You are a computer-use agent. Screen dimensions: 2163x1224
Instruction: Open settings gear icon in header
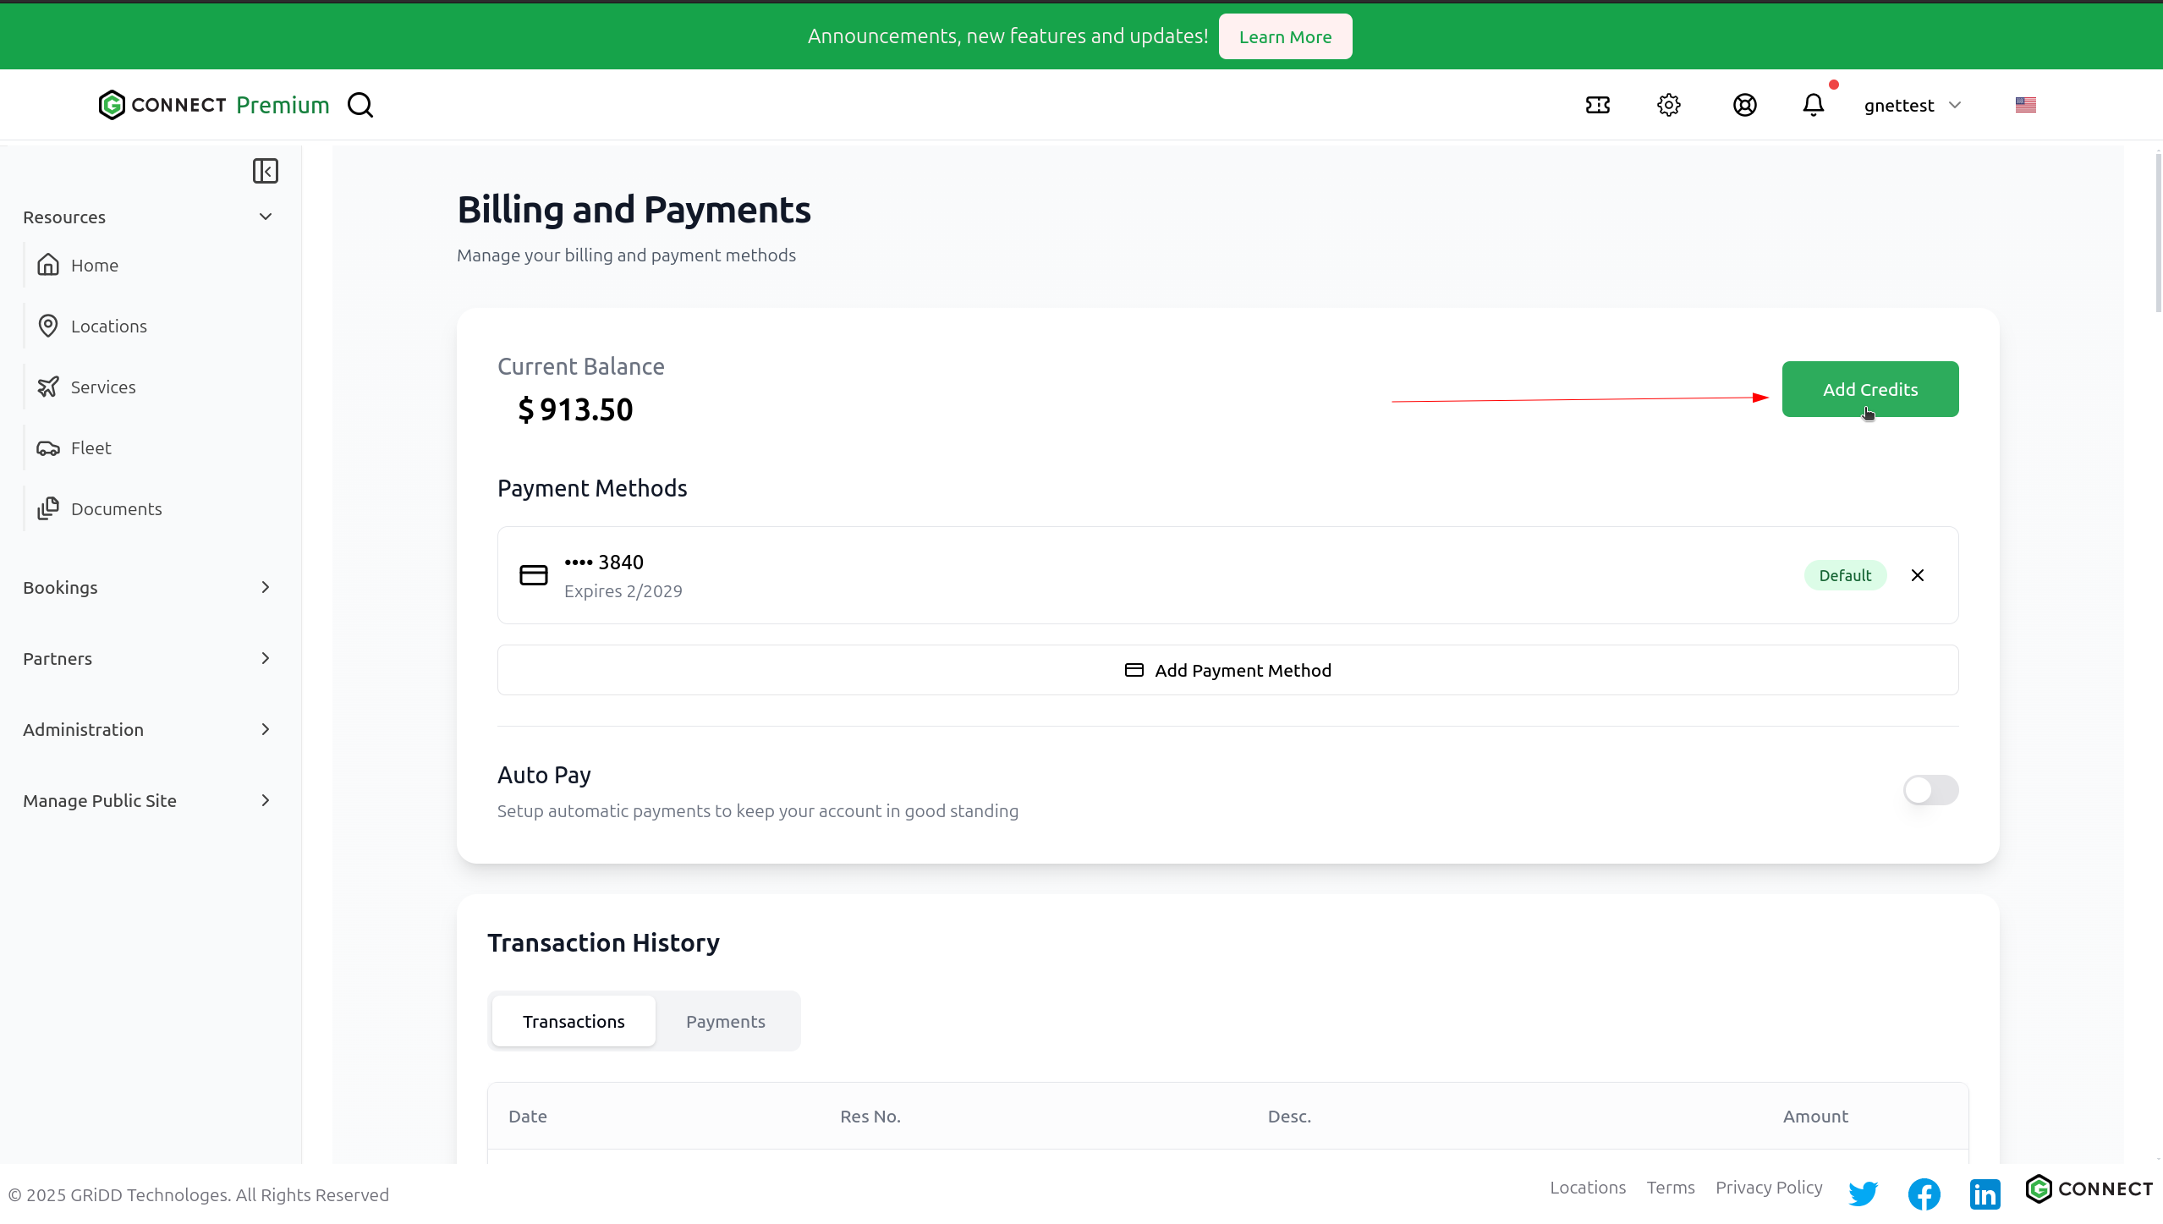[1668, 105]
